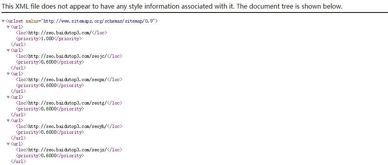Collapse the url node for seopx
This screenshot has height=165, width=388.
point(8,74)
